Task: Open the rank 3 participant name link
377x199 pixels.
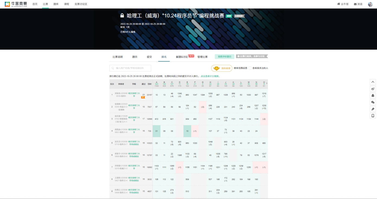Action: [x=121, y=119]
